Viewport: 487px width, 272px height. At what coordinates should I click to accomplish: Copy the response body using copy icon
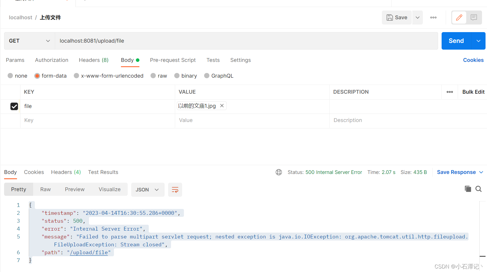pyautogui.click(x=468, y=189)
